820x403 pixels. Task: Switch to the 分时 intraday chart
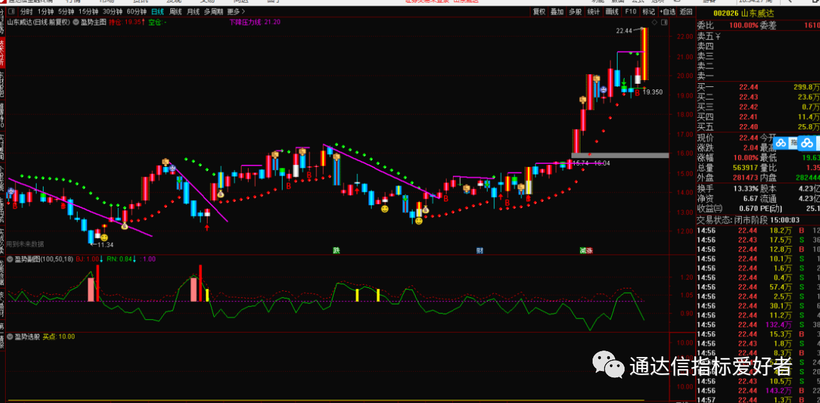[26, 12]
